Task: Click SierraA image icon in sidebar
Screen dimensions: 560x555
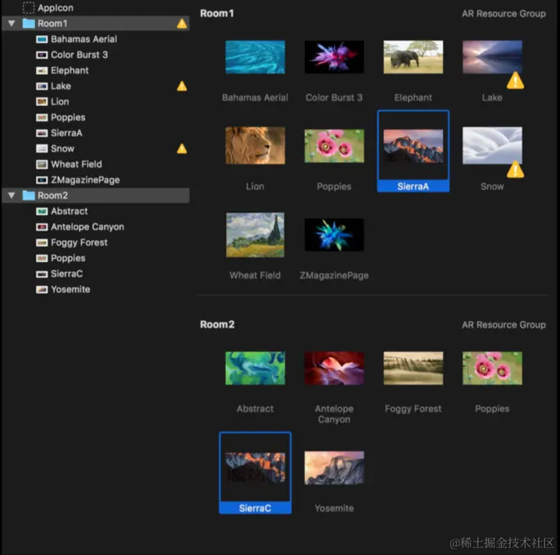Action: [x=42, y=133]
